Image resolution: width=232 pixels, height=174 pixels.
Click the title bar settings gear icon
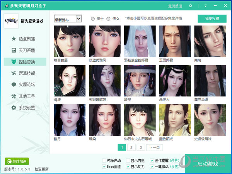(x=190, y=6)
